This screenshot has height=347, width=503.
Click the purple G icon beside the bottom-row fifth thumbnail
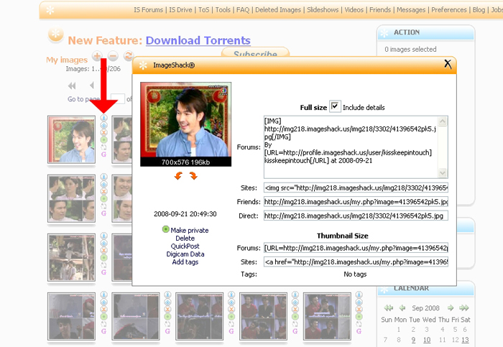(x=359, y=331)
